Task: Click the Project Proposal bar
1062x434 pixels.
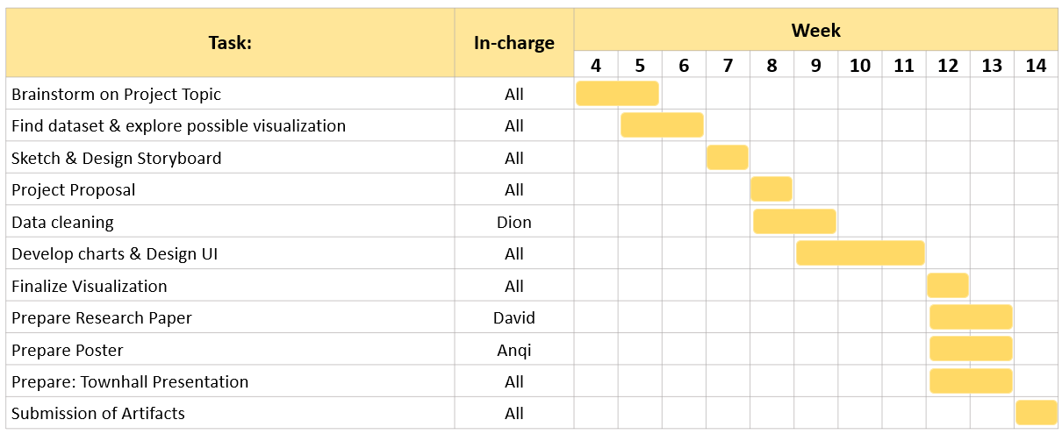Action: click(x=771, y=189)
